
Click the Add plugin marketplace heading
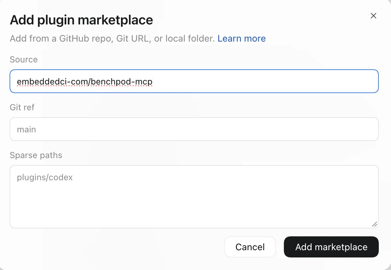(x=81, y=20)
